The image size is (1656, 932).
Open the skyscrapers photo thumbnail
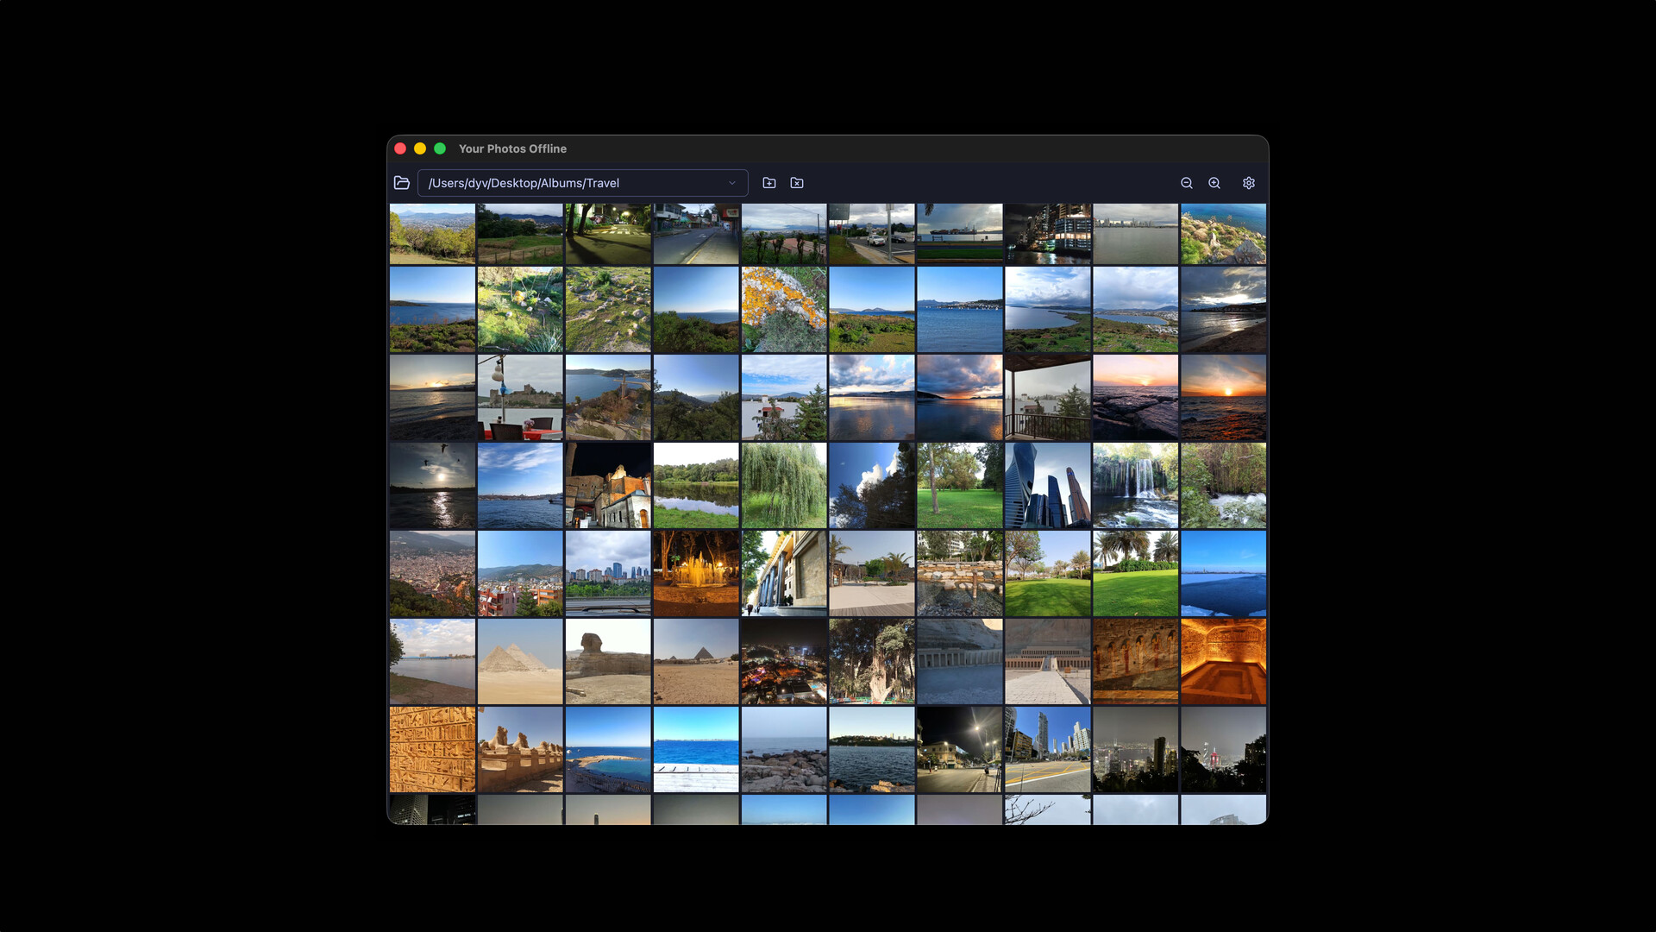(1048, 485)
